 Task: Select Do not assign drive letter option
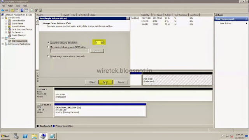48,56
